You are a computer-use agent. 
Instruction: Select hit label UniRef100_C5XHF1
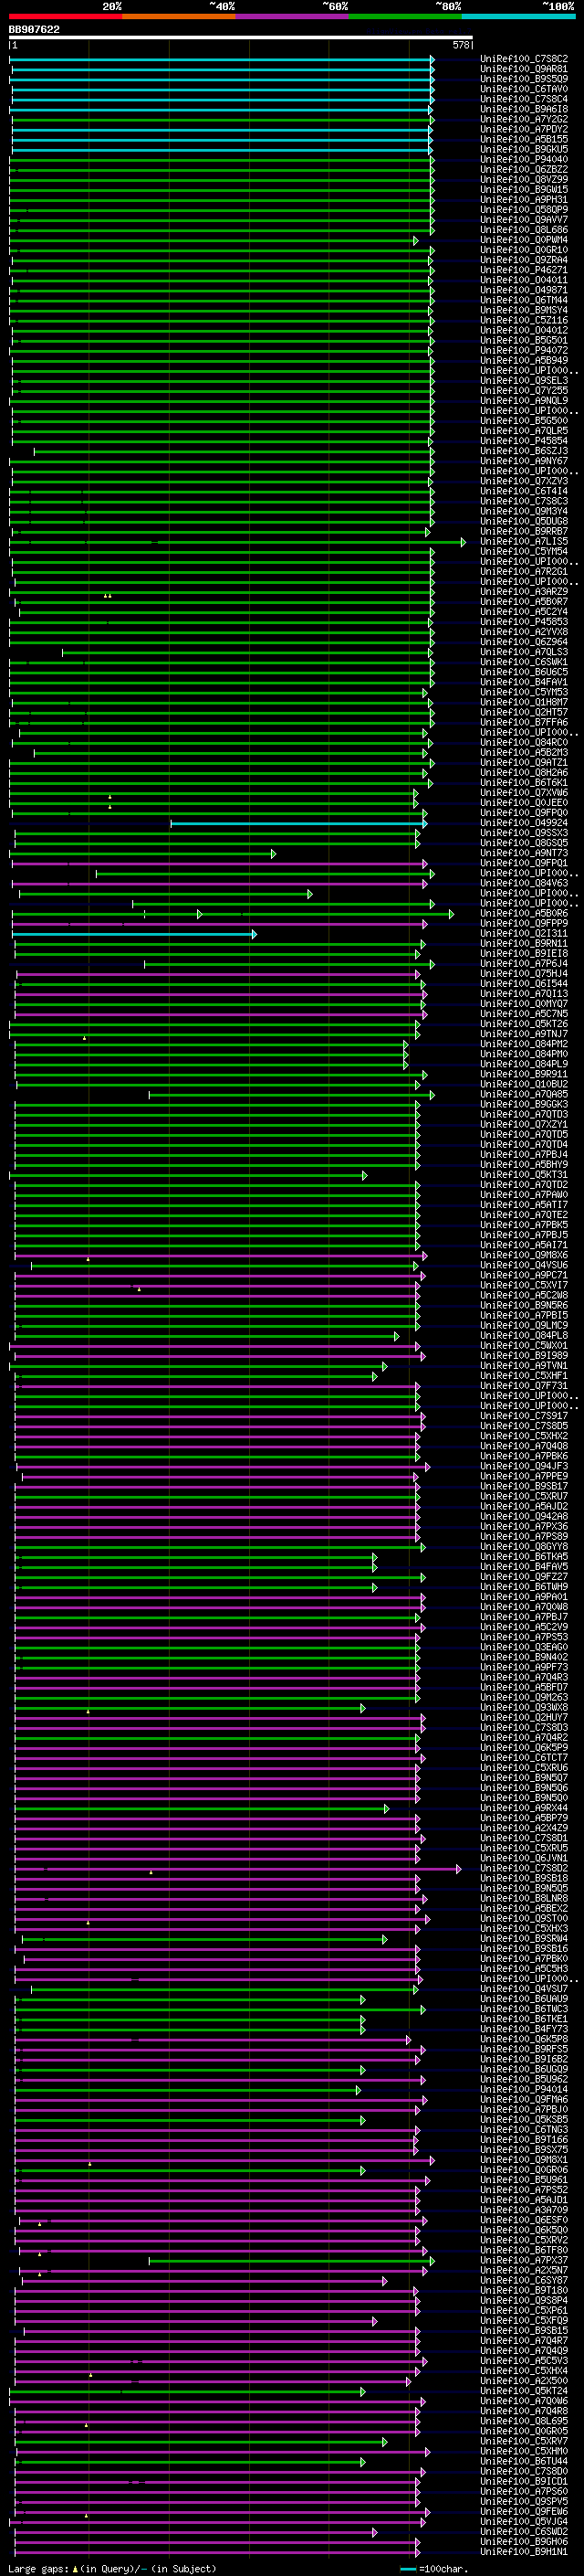(524, 1376)
